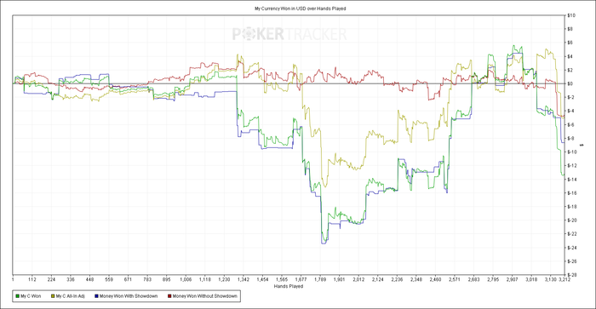Click the $-24 y-axis label

point(572,248)
